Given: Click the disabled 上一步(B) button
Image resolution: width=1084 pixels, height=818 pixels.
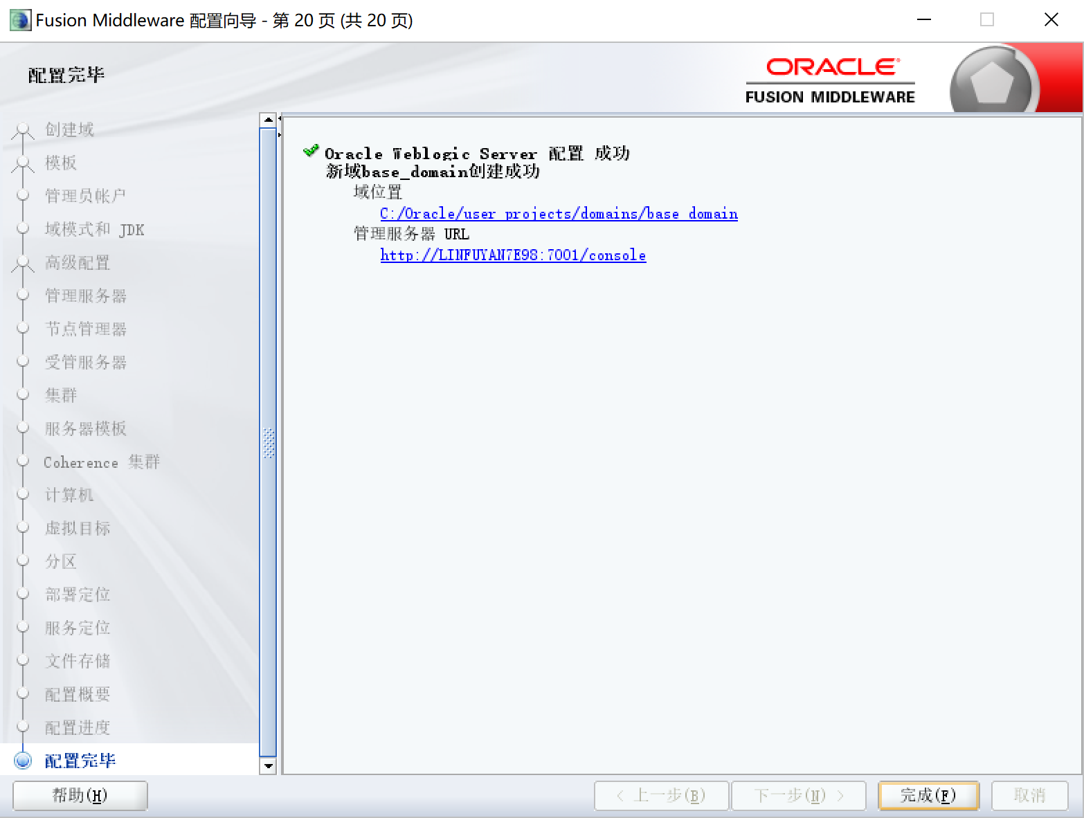Looking at the screenshot, I should (x=661, y=796).
